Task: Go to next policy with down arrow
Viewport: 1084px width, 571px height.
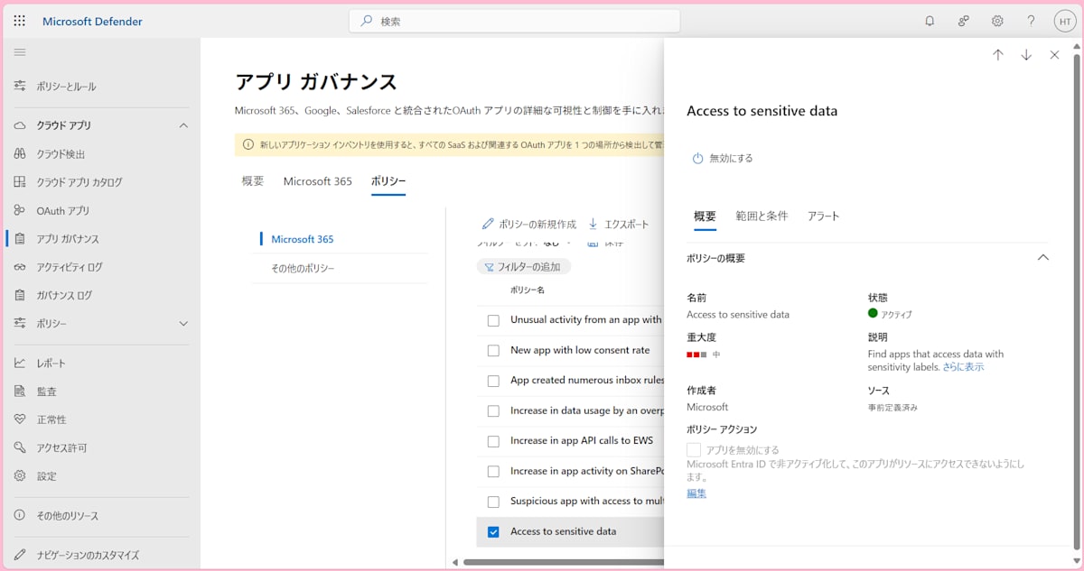Action: click(1026, 55)
